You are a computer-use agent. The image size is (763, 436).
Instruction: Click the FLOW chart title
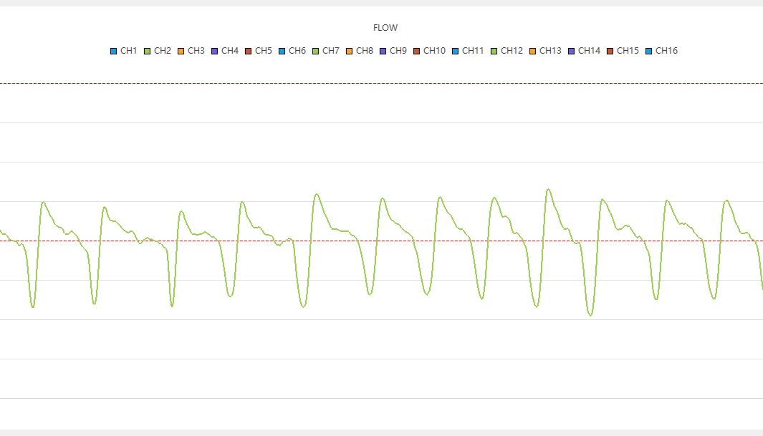pos(385,28)
